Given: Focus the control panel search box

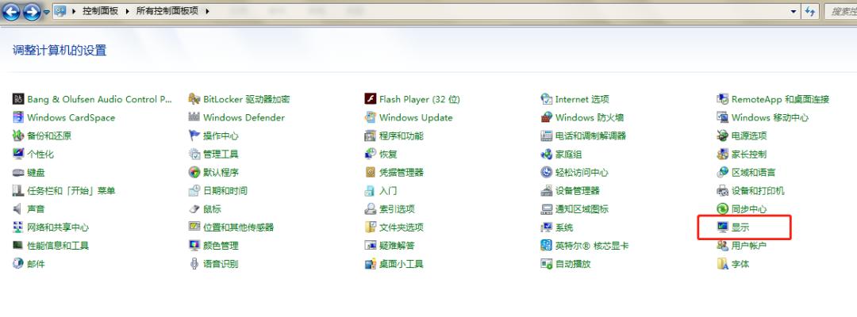Looking at the screenshot, I should coord(840,11).
